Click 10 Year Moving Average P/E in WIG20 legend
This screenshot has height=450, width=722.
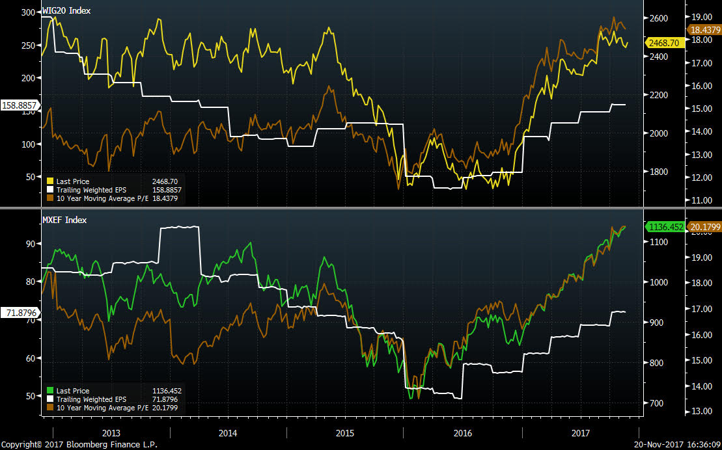pyautogui.click(x=102, y=199)
